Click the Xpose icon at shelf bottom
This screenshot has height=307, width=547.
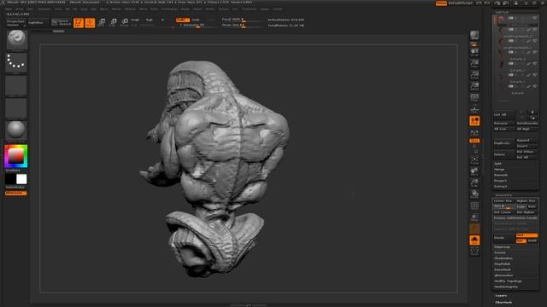point(474,252)
